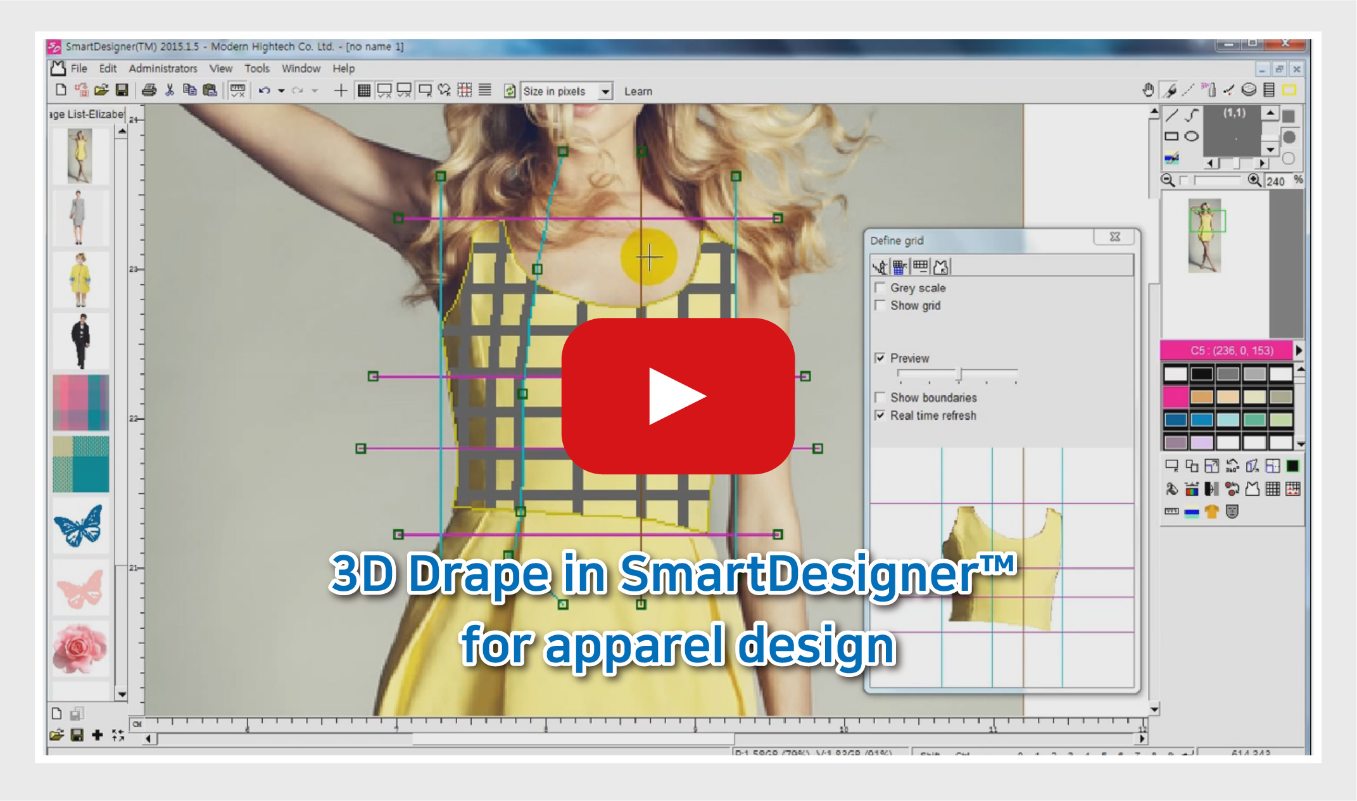Select the straight line drawing tool
Viewport: 1357px width, 801px height.
1171,115
